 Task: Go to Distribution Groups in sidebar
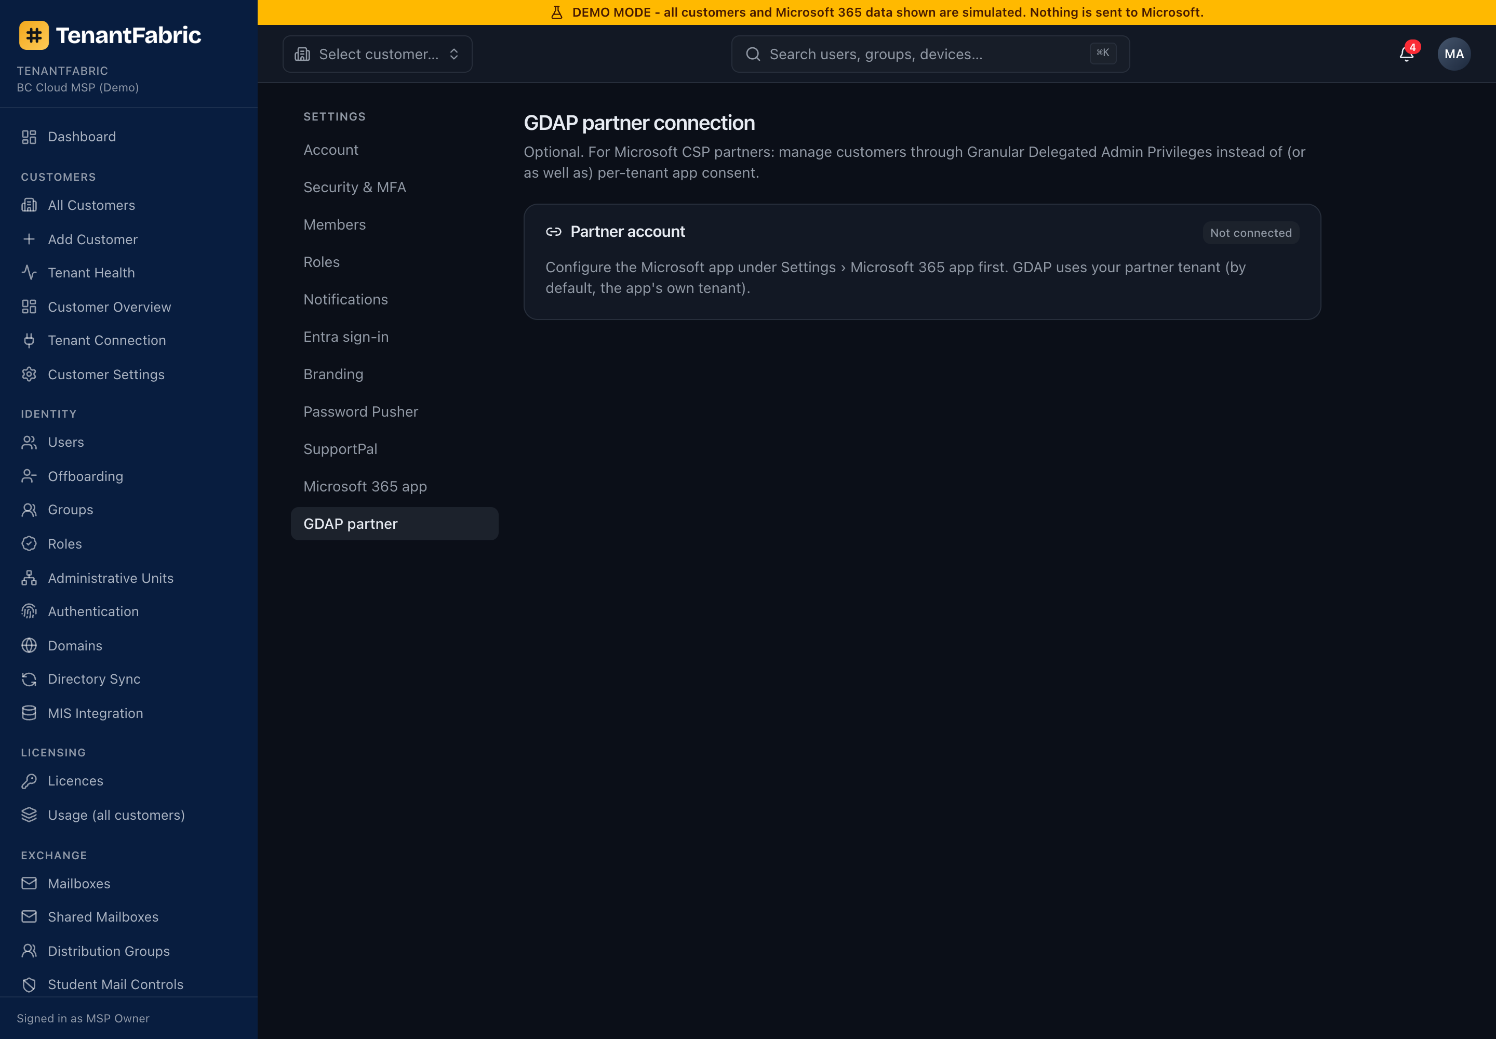coord(129,951)
